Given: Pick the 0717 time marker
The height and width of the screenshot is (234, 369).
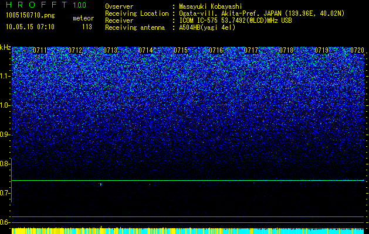Looking at the screenshot, I should pos(251,50).
